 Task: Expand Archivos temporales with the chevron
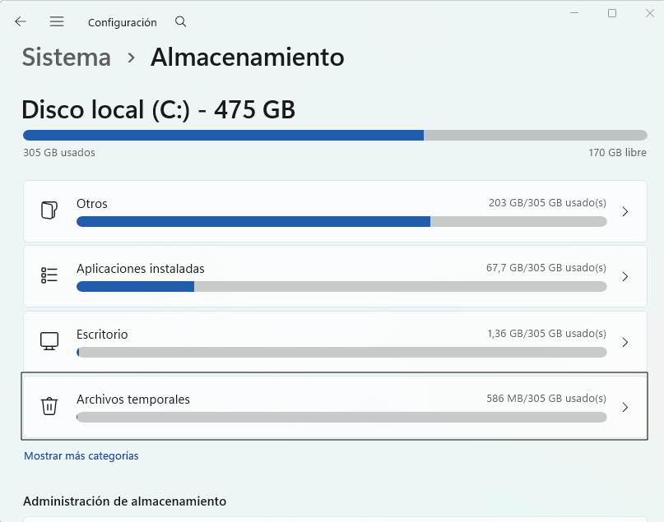click(x=625, y=407)
